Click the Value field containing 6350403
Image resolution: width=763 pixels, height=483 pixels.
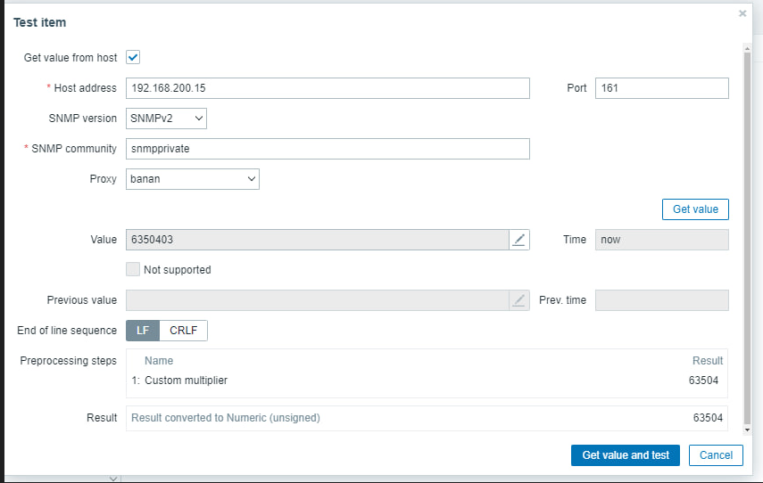318,240
